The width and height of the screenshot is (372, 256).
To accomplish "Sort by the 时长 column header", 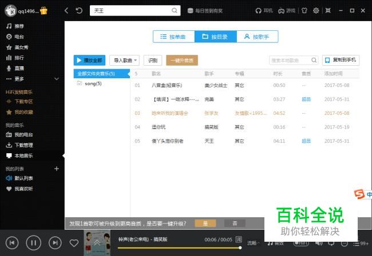I will pos(278,74).
